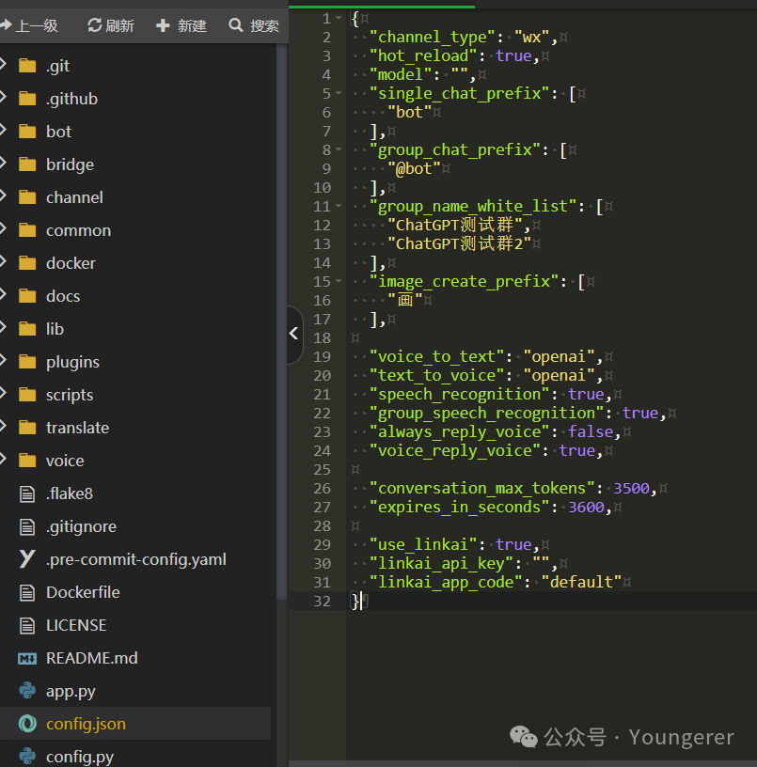Screen dimensions: 757x767
Task: Open the channel folder
Action: click(x=73, y=197)
